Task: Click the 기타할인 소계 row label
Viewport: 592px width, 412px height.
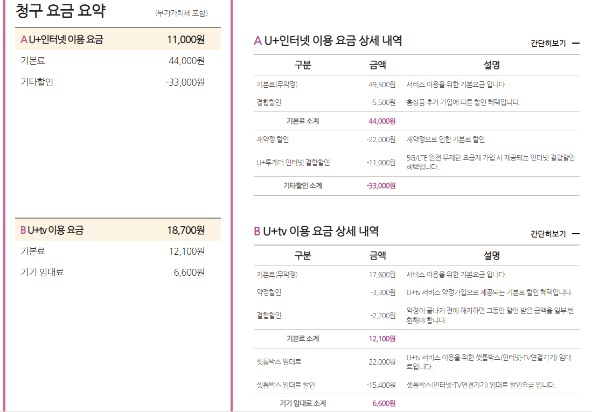Action: click(303, 186)
